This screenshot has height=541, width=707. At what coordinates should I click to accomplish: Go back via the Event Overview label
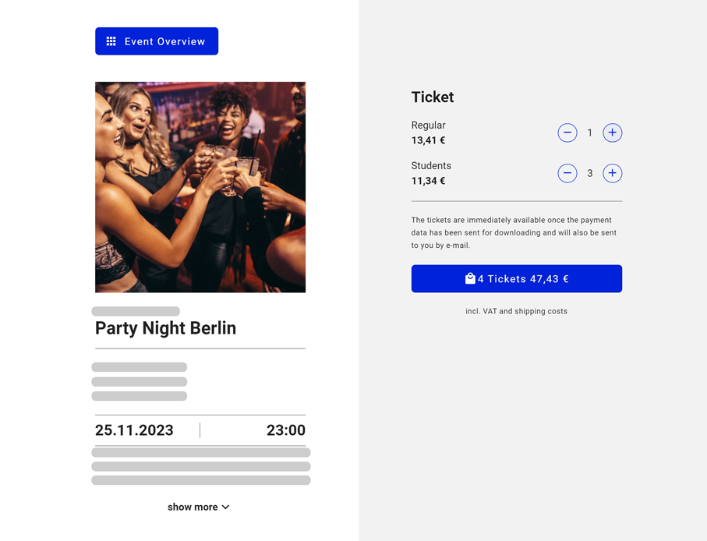(x=164, y=41)
